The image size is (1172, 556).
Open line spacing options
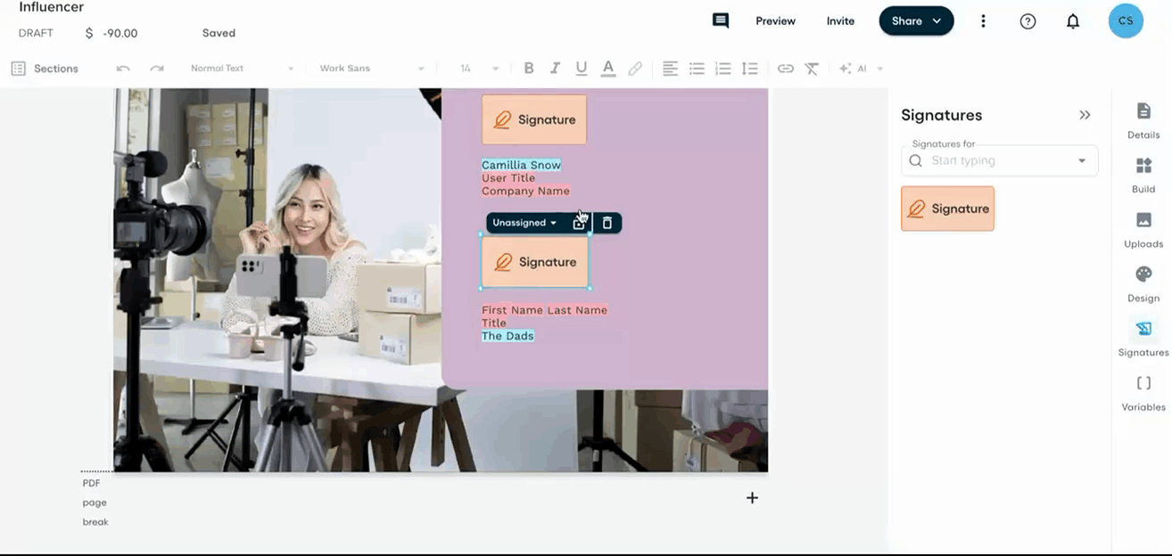pos(750,69)
